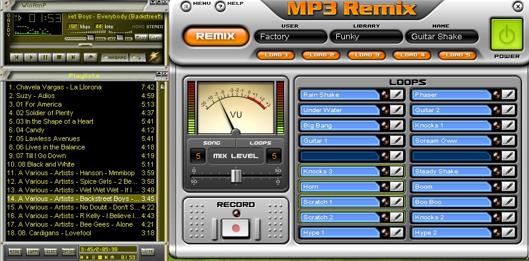Edit the Knocks 2 loop with pencil icon
Screen dimensions: 529x261
click(x=508, y=217)
